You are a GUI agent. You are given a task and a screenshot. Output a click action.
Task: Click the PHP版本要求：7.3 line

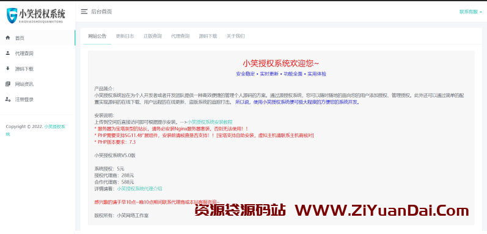(x=115, y=142)
